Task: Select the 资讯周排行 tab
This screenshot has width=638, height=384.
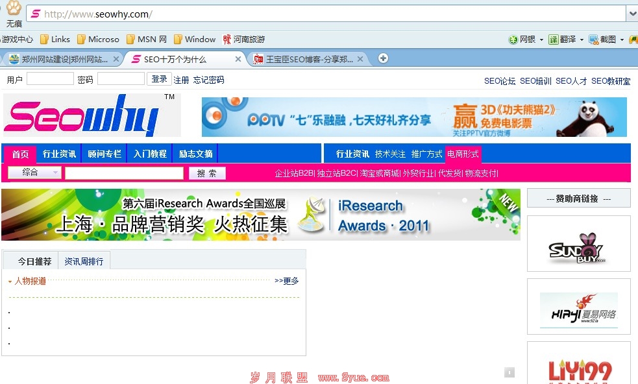Action: (84, 260)
